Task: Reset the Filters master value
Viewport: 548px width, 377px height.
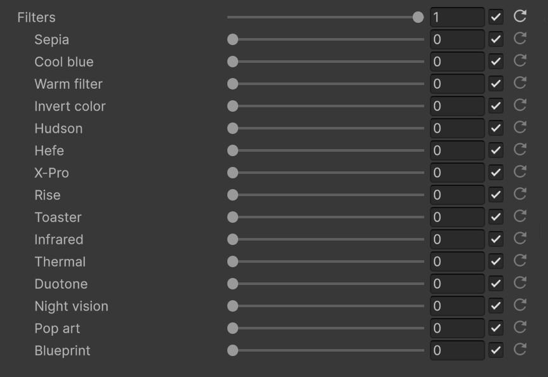Action: point(520,17)
